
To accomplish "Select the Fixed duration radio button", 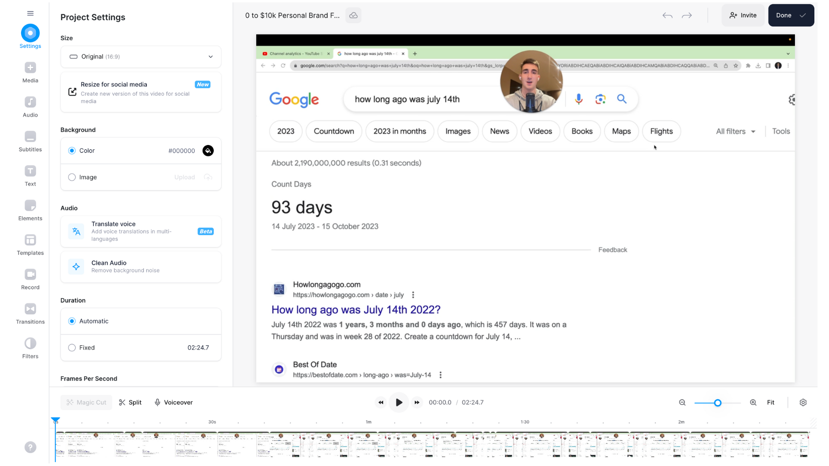I will (x=72, y=348).
